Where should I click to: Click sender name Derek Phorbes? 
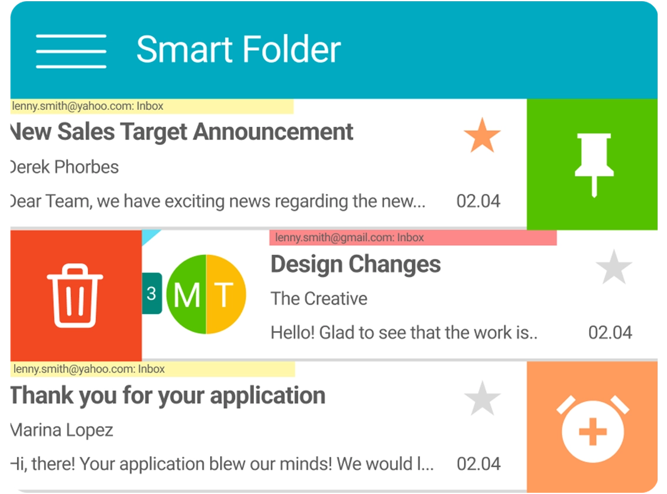coord(64,167)
